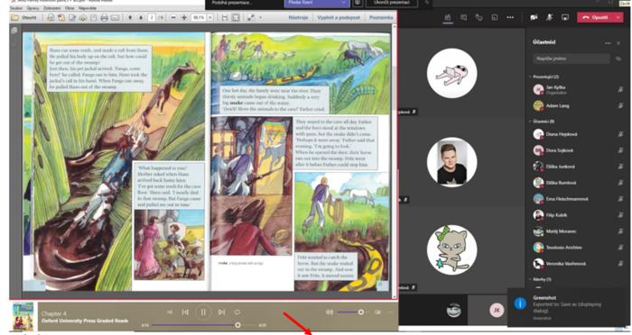632x335 pixels.
Task: Click the share screen icon in Teams
Action: coord(565,18)
